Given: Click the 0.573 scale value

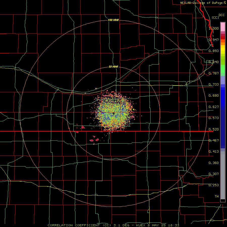Looking at the screenshot, I should (x=214, y=118).
